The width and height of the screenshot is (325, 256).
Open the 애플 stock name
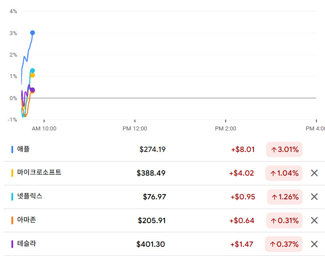pyautogui.click(x=23, y=149)
